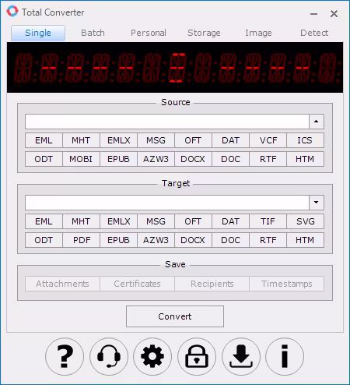Select MOBI as source format
The image size is (350, 385).
coord(81,159)
